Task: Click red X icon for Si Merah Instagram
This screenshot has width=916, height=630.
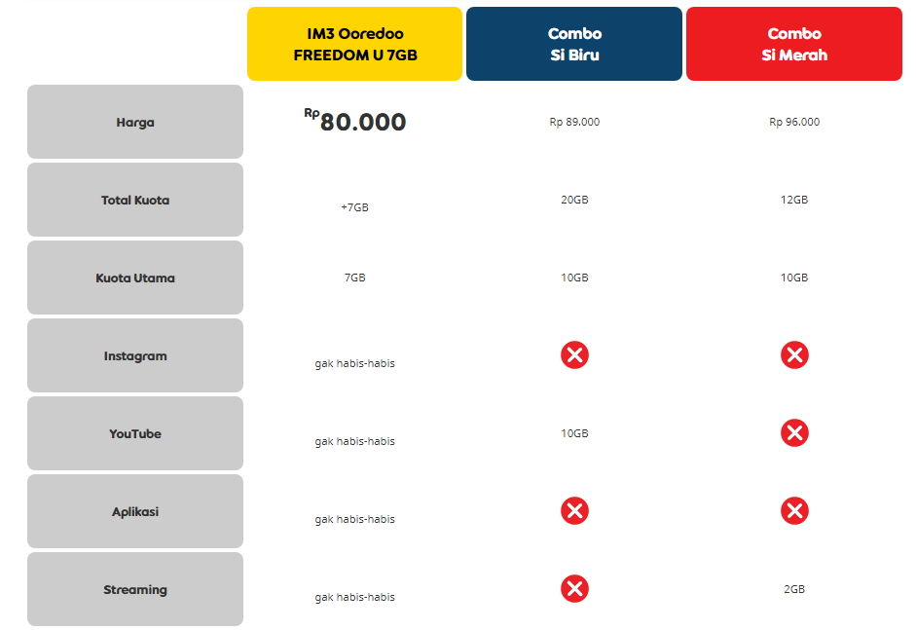Action: tap(794, 355)
